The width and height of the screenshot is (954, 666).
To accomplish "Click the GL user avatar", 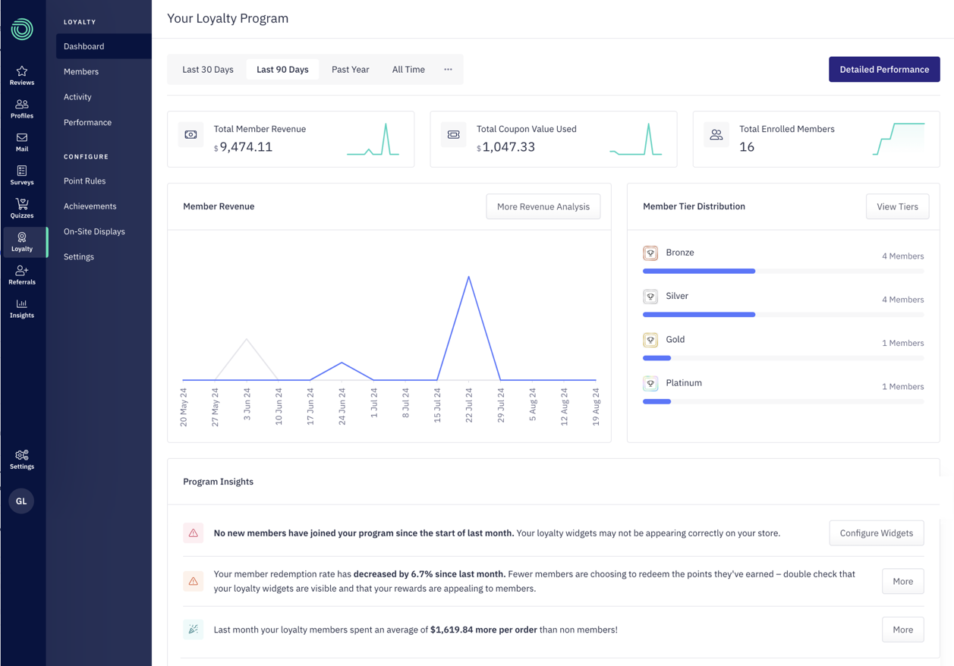I will [21, 501].
